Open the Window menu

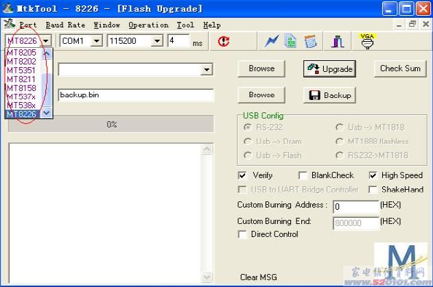(x=107, y=25)
